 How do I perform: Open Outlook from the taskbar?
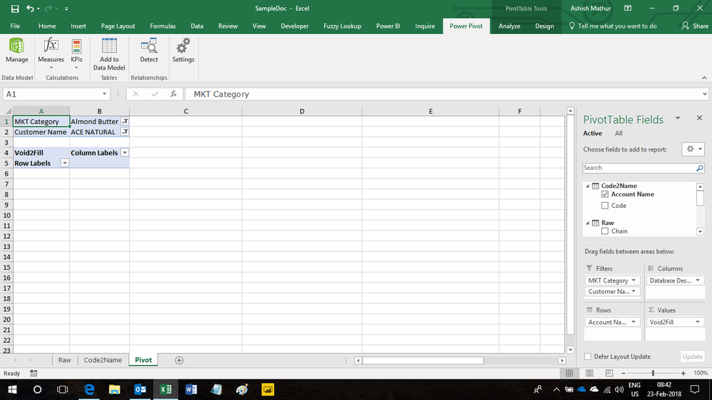tap(140, 389)
